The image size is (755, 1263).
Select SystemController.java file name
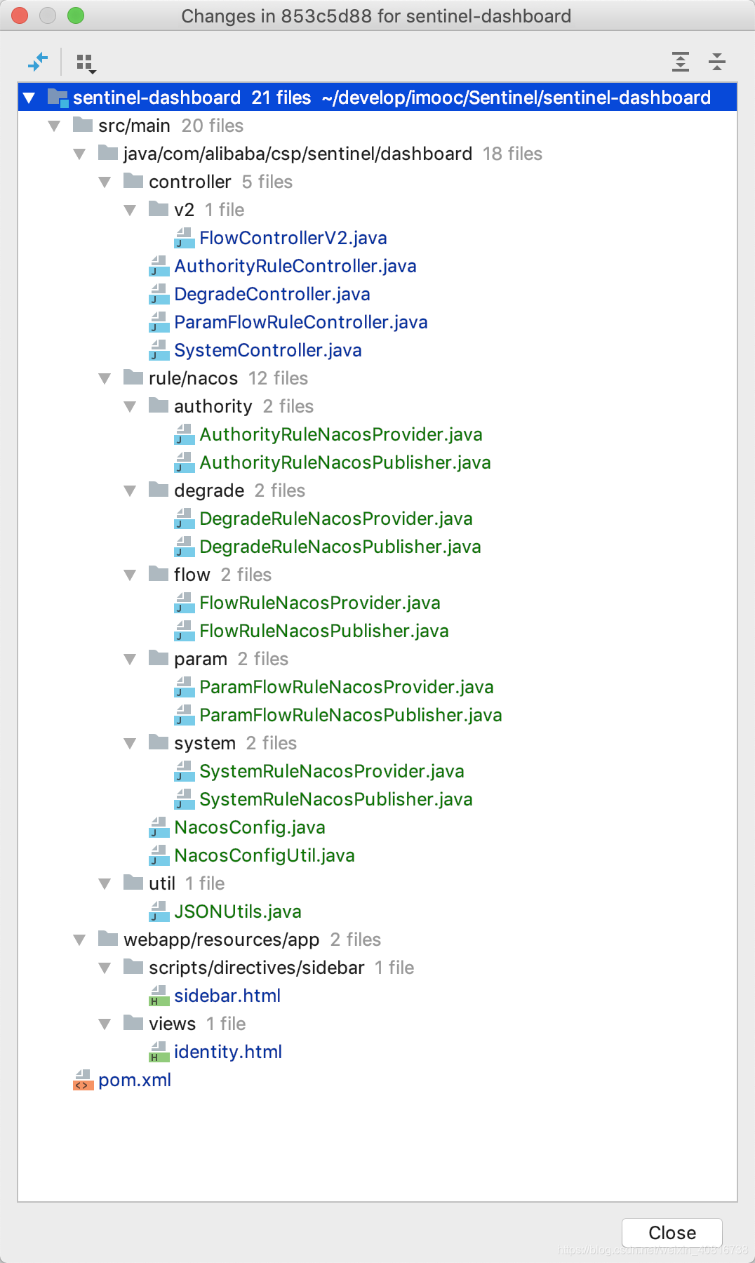pyautogui.click(x=268, y=350)
